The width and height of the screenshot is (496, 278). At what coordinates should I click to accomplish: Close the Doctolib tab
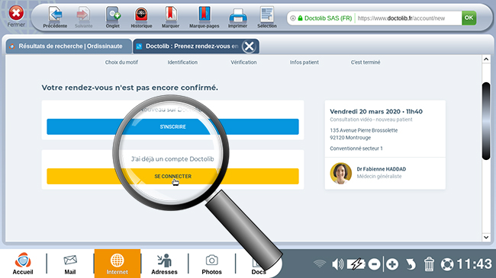pyautogui.click(x=249, y=46)
